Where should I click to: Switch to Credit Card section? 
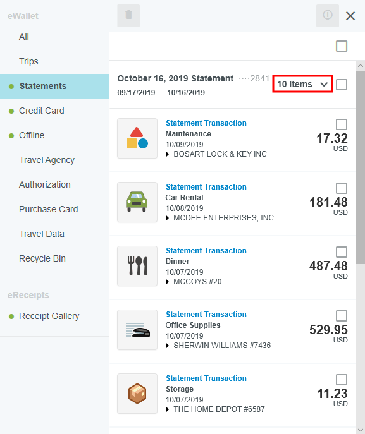[x=42, y=111]
